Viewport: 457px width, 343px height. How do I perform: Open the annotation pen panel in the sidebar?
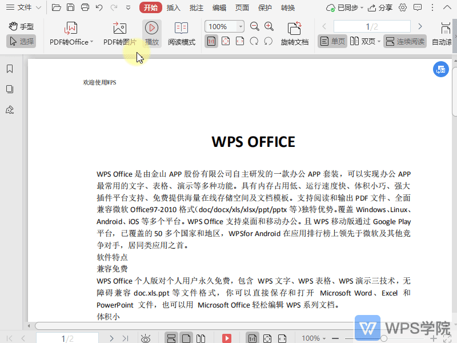9,110
